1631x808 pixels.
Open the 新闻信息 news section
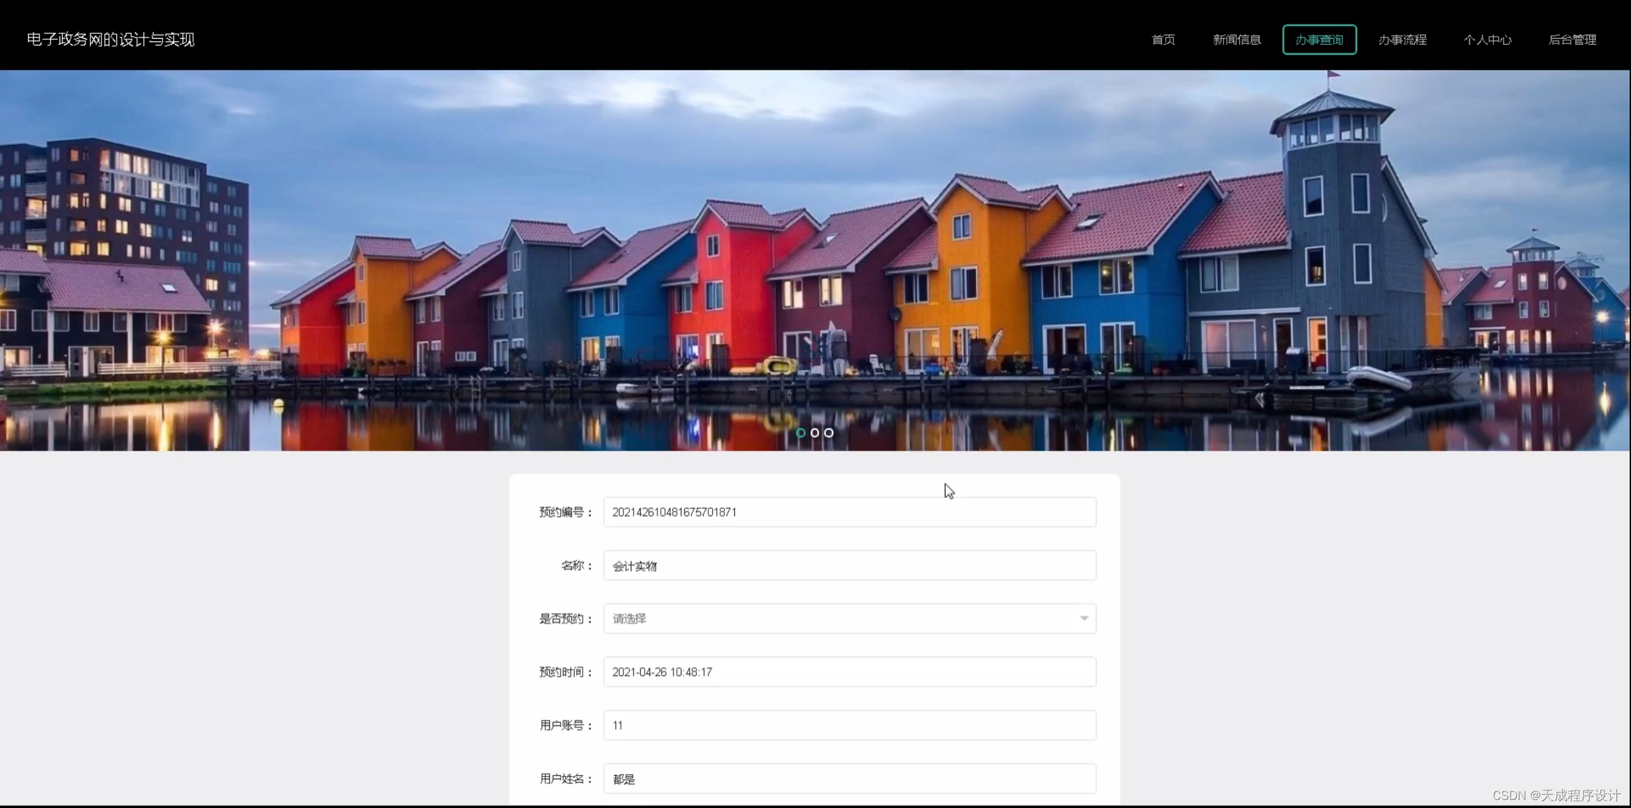1236,39
